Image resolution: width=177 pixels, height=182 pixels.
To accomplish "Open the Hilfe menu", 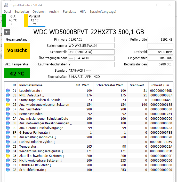I will click(83, 12).
